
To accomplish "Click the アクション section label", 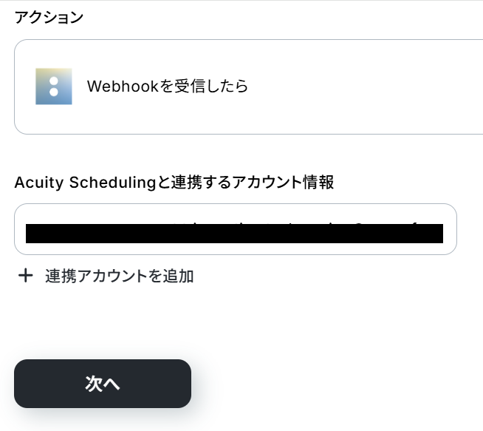I will (x=49, y=18).
